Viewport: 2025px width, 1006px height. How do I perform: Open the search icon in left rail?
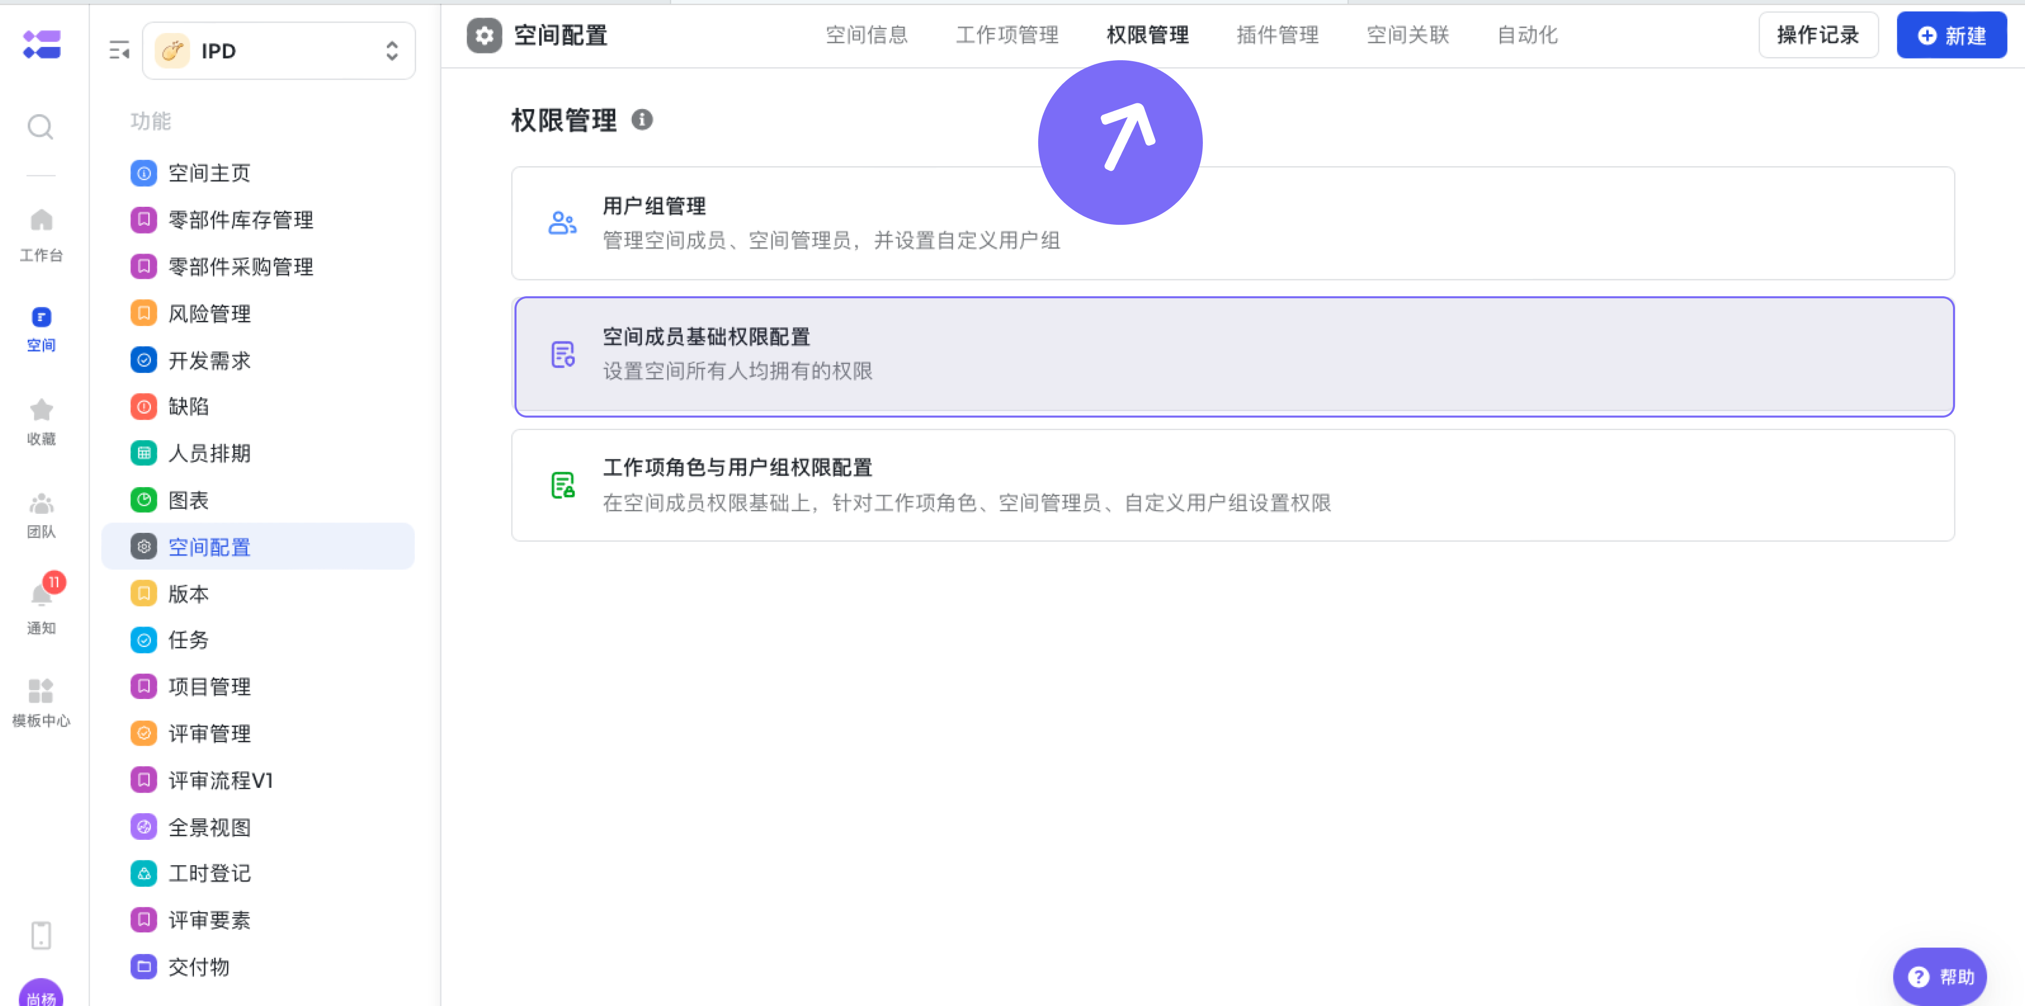[41, 127]
